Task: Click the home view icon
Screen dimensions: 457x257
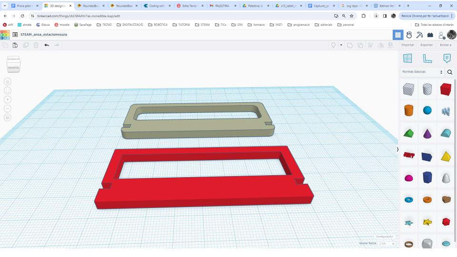Action: coord(8,81)
